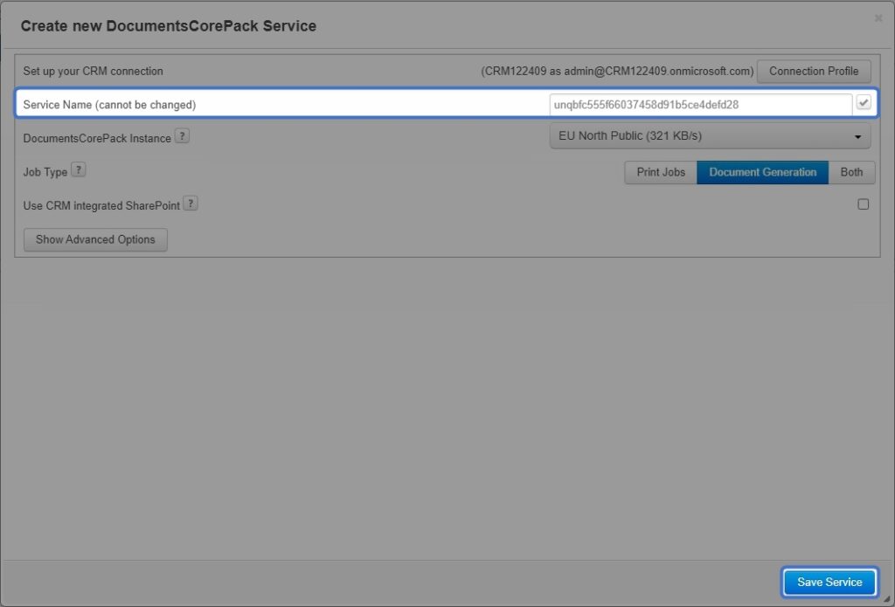Click the Create new DocumentsCorePack Service title

(169, 26)
